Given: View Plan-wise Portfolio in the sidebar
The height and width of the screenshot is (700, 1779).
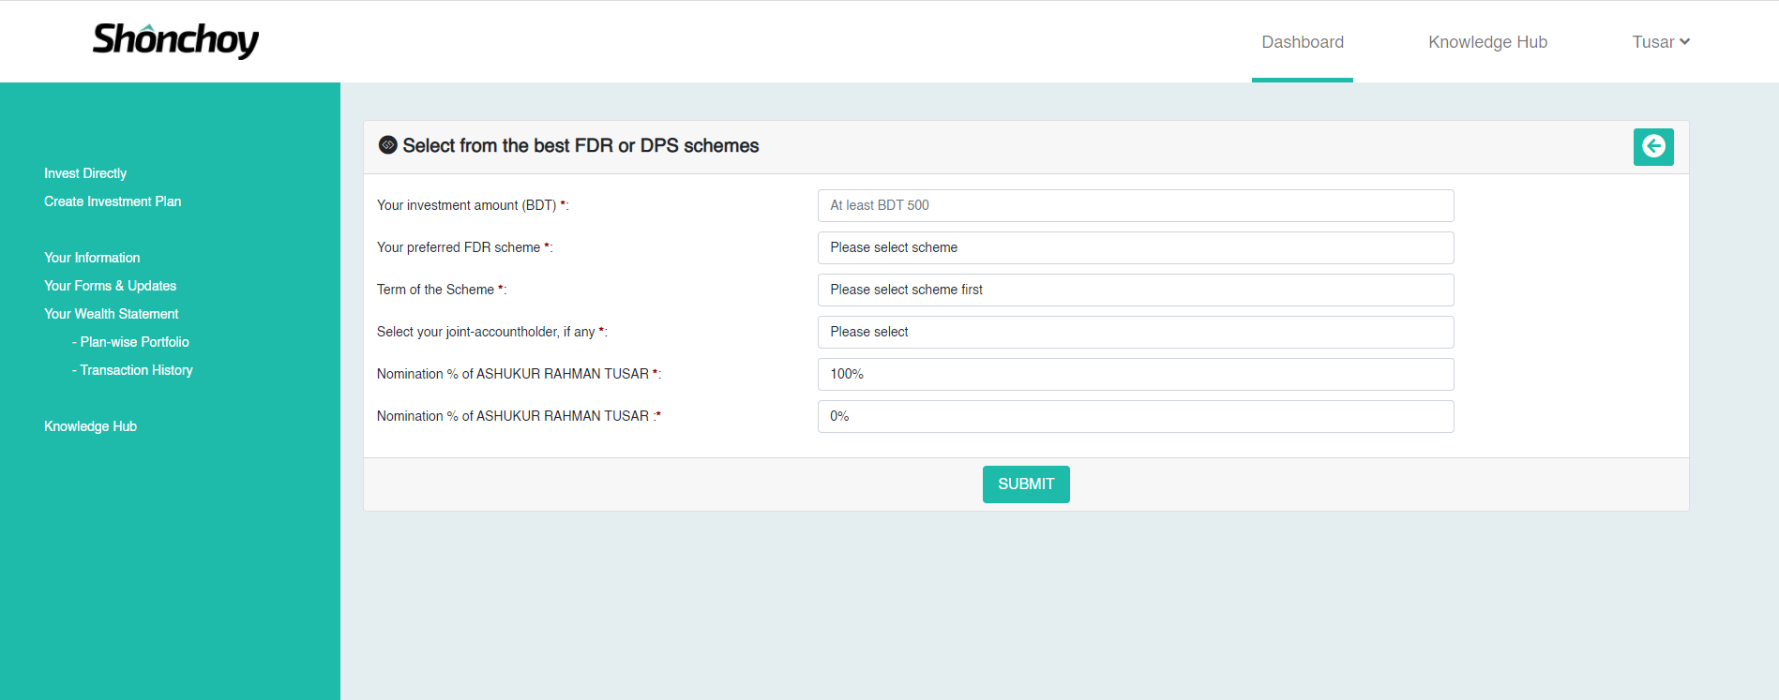Looking at the screenshot, I should point(134,342).
